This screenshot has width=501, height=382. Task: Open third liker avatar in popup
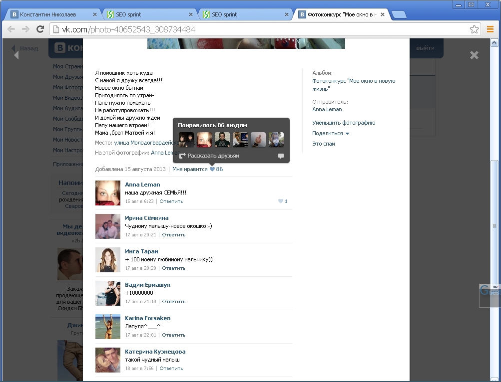222,140
